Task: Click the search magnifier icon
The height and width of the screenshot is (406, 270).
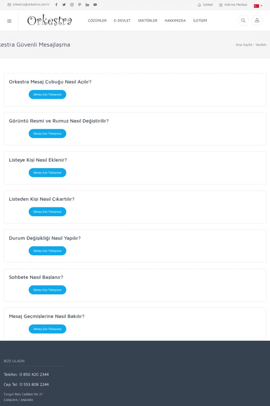Action: (243, 20)
